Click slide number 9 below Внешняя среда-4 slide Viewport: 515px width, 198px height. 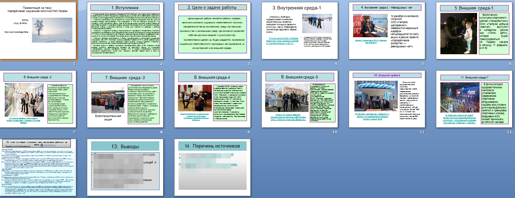tap(248, 132)
